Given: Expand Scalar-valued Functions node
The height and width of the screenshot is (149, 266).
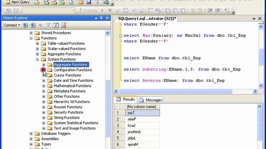Looking at the screenshot, I should (37, 49).
